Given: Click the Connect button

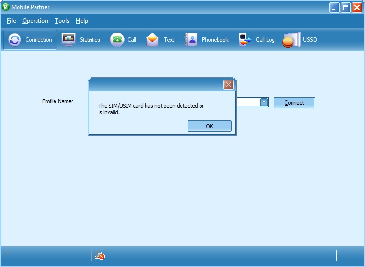Looking at the screenshot, I should pyautogui.click(x=294, y=103).
